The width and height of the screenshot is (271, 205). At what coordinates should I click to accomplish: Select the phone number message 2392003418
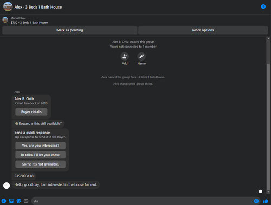coord(24,176)
